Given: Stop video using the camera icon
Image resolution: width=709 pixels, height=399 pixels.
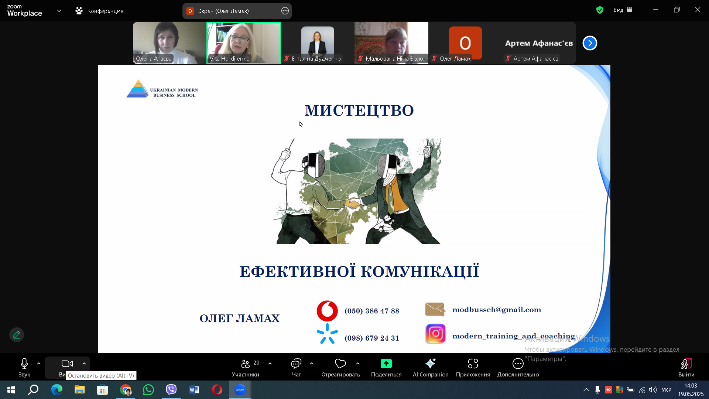Looking at the screenshot, I should (x=67, y=364).
